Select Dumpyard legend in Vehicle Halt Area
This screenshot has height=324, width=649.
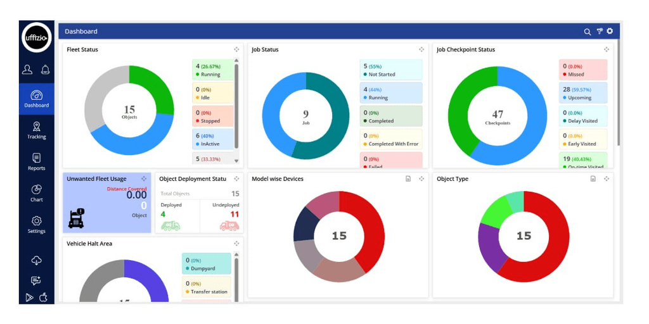[x=207, y=264]
